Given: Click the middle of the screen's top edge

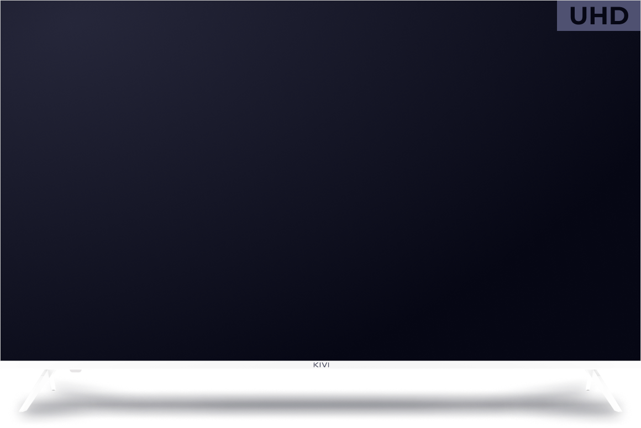Looking at the screenshot, I should pyautogui.click(x=320, y=2).
